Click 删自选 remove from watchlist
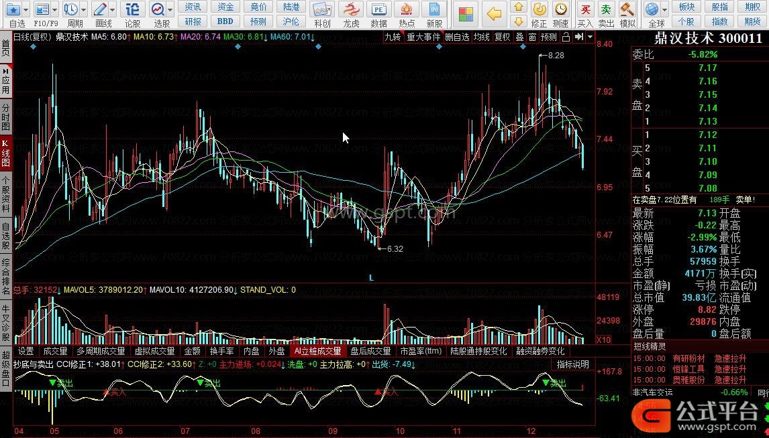The image size is (769, 438). [457, 38]
